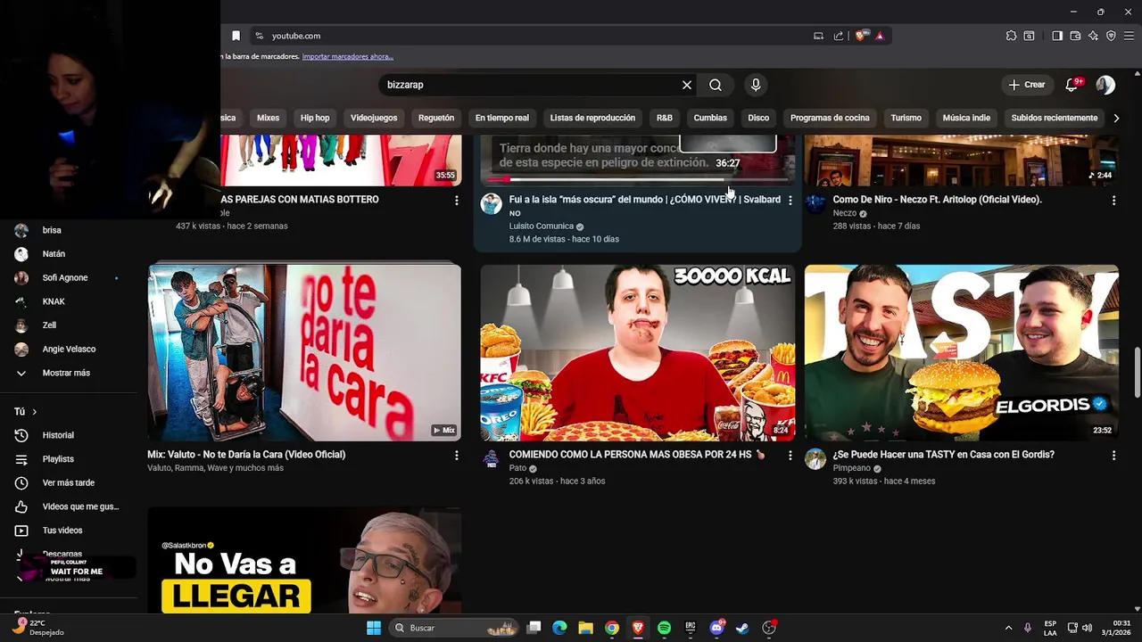This screenshot has height=642, width=1142.
Task: Click the share page icon in address bar
Action: 839,36
